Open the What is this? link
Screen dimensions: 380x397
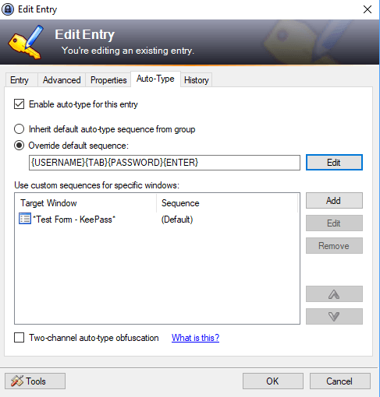pyautogui.click(x=195, y=338)
